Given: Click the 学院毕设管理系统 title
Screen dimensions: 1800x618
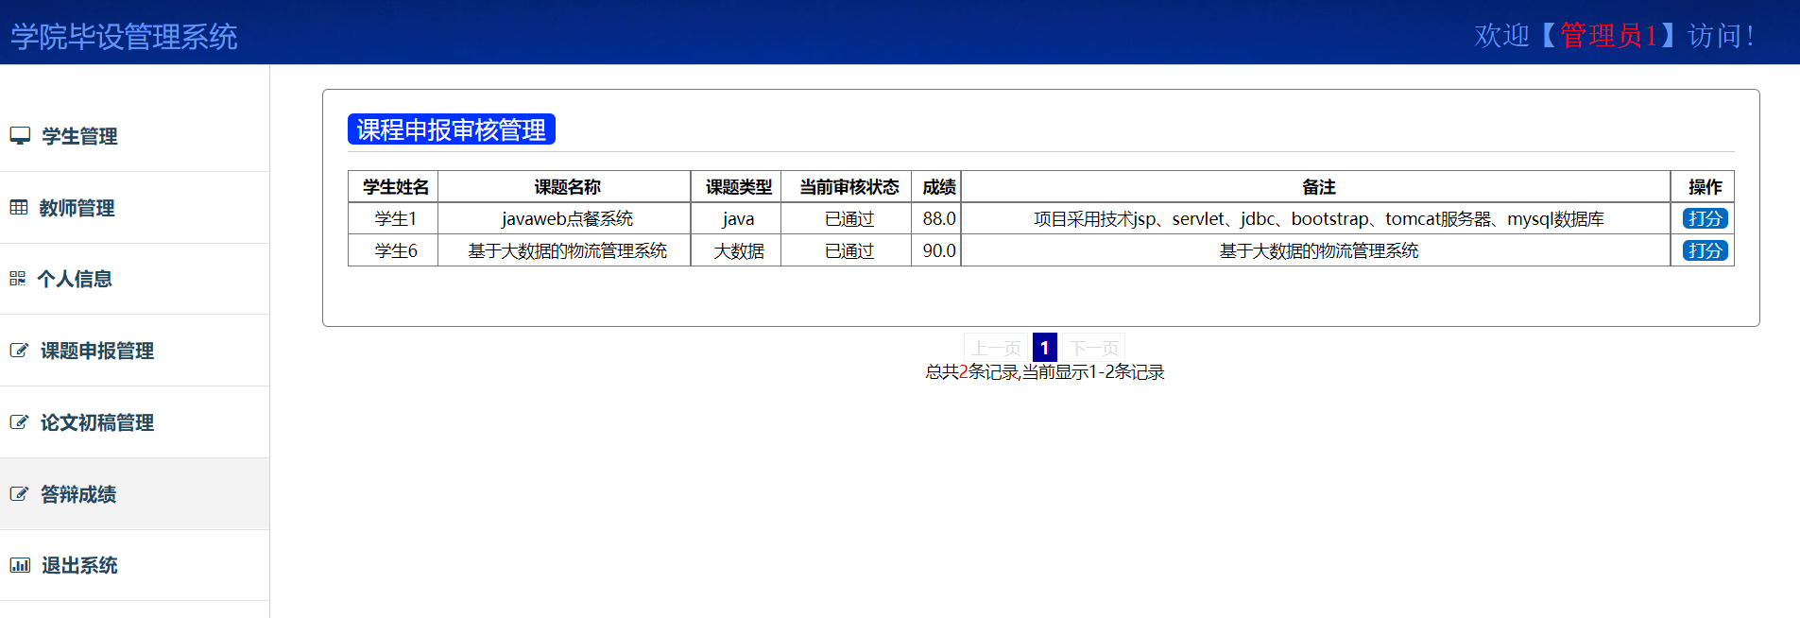Looking at the screenshot, I should pos(124,37).
